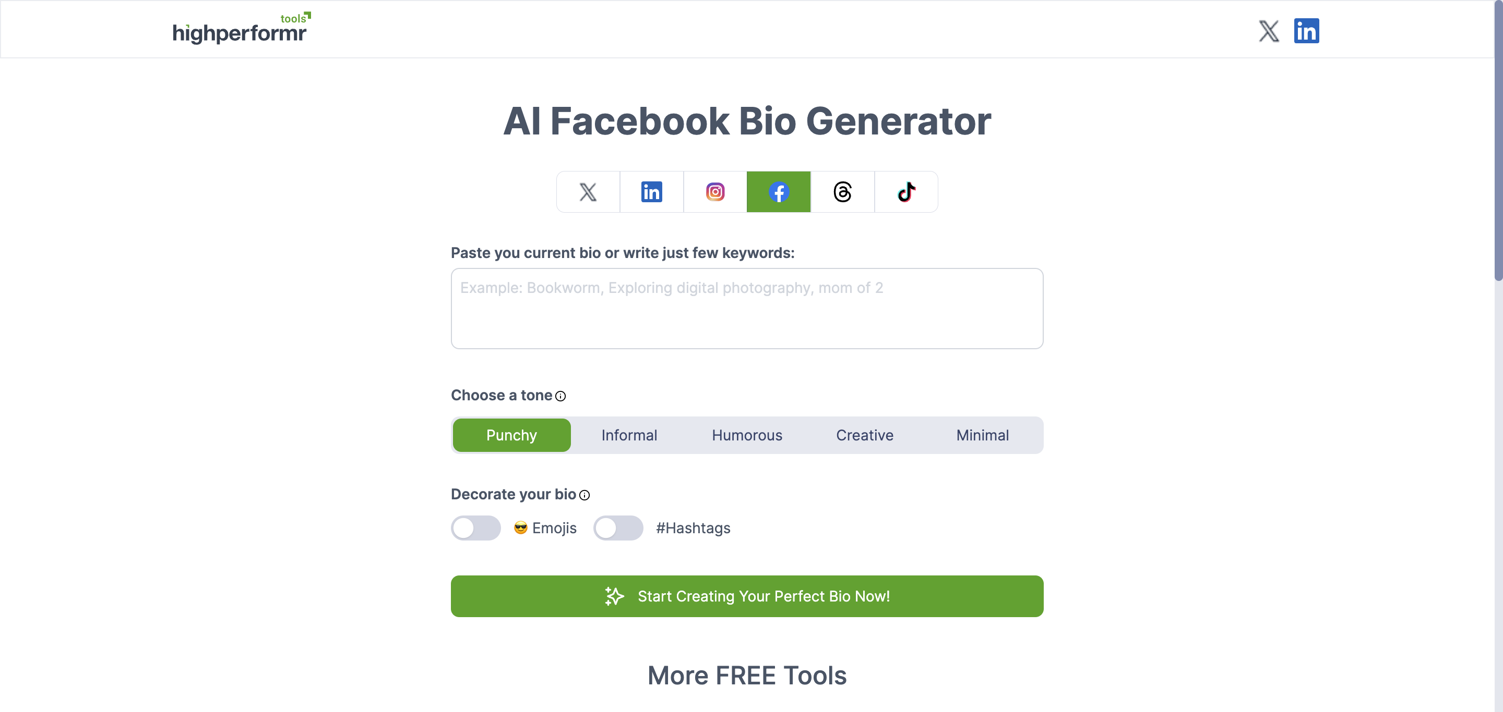Enable the Emojis decoration toggle
Viewport: 1503px width, 712px height.
[x=475, y=528]
